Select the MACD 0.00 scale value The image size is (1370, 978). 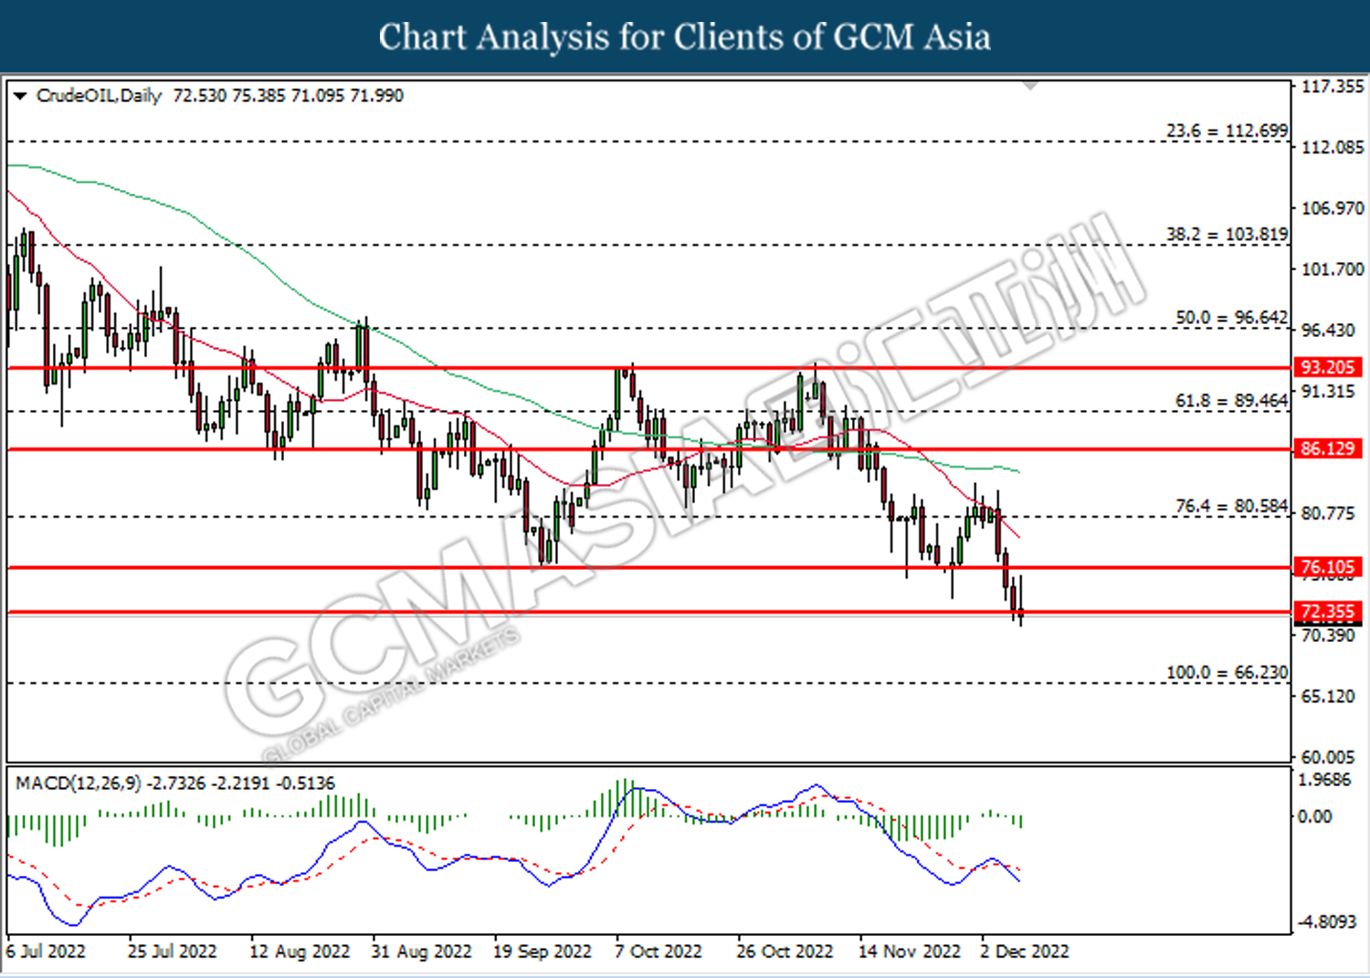click(x=1315, y=816)
